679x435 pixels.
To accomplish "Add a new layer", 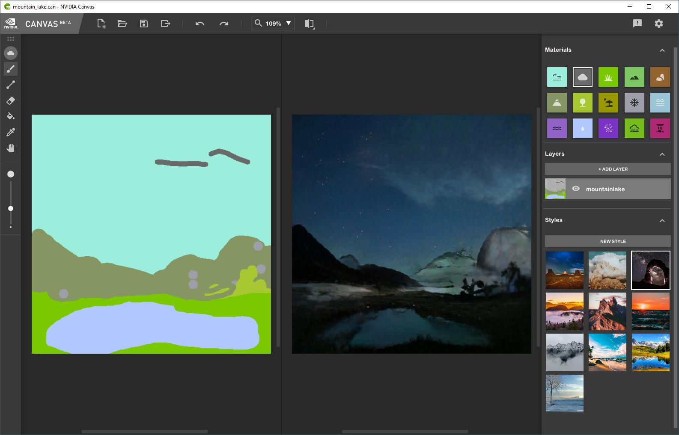I will click(608, 169).
